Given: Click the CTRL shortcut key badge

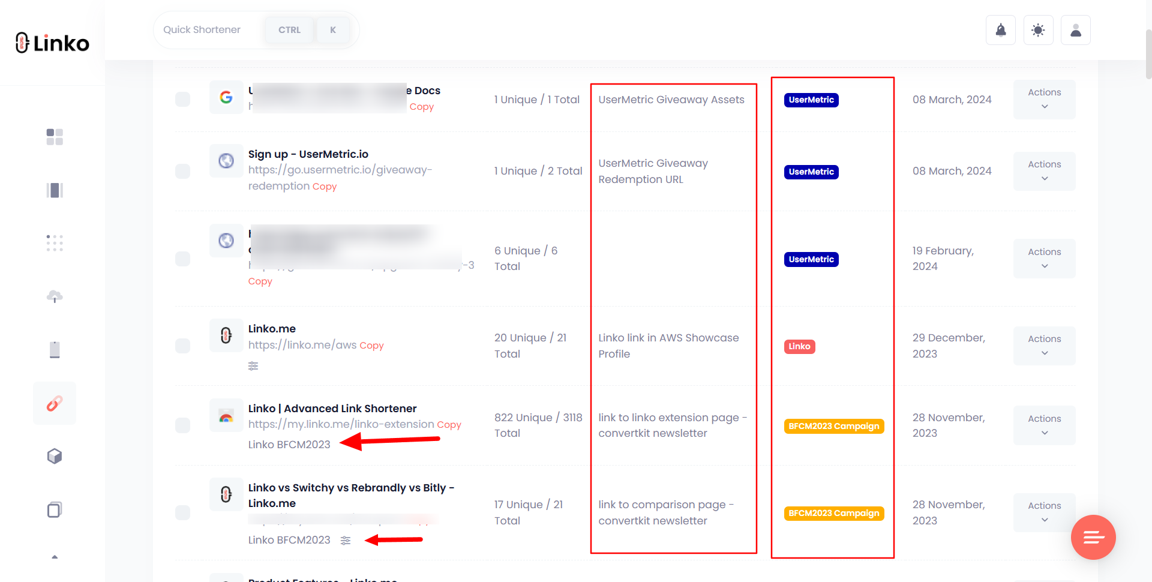Looking at the screenshot, I should click(x=289, y=30).
